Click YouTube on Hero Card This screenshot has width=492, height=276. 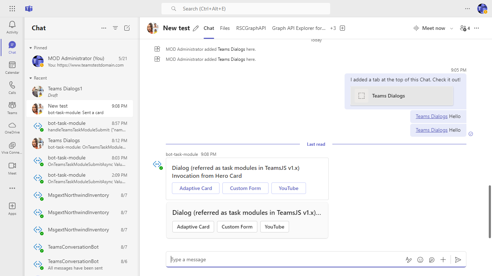point(289,188)
